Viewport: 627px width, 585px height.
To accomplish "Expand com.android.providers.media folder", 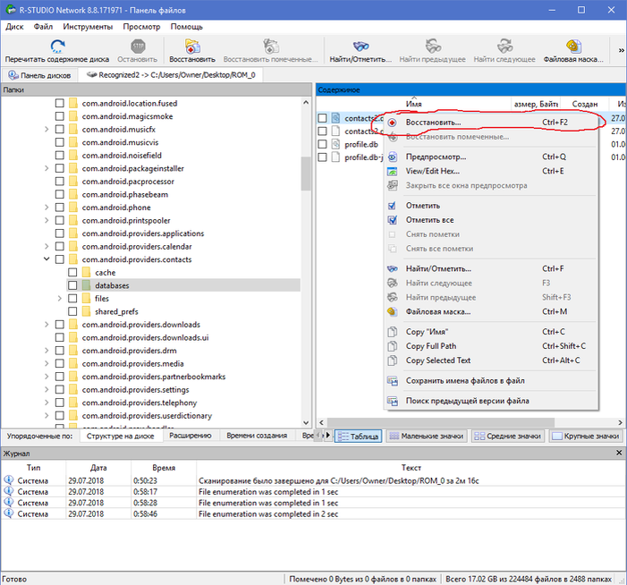I will pos(47,363).
